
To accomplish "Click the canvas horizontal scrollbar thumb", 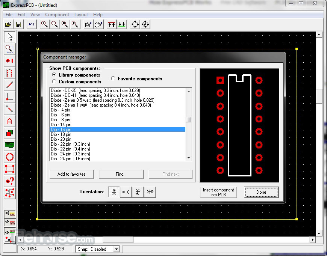I will point(118,240).
